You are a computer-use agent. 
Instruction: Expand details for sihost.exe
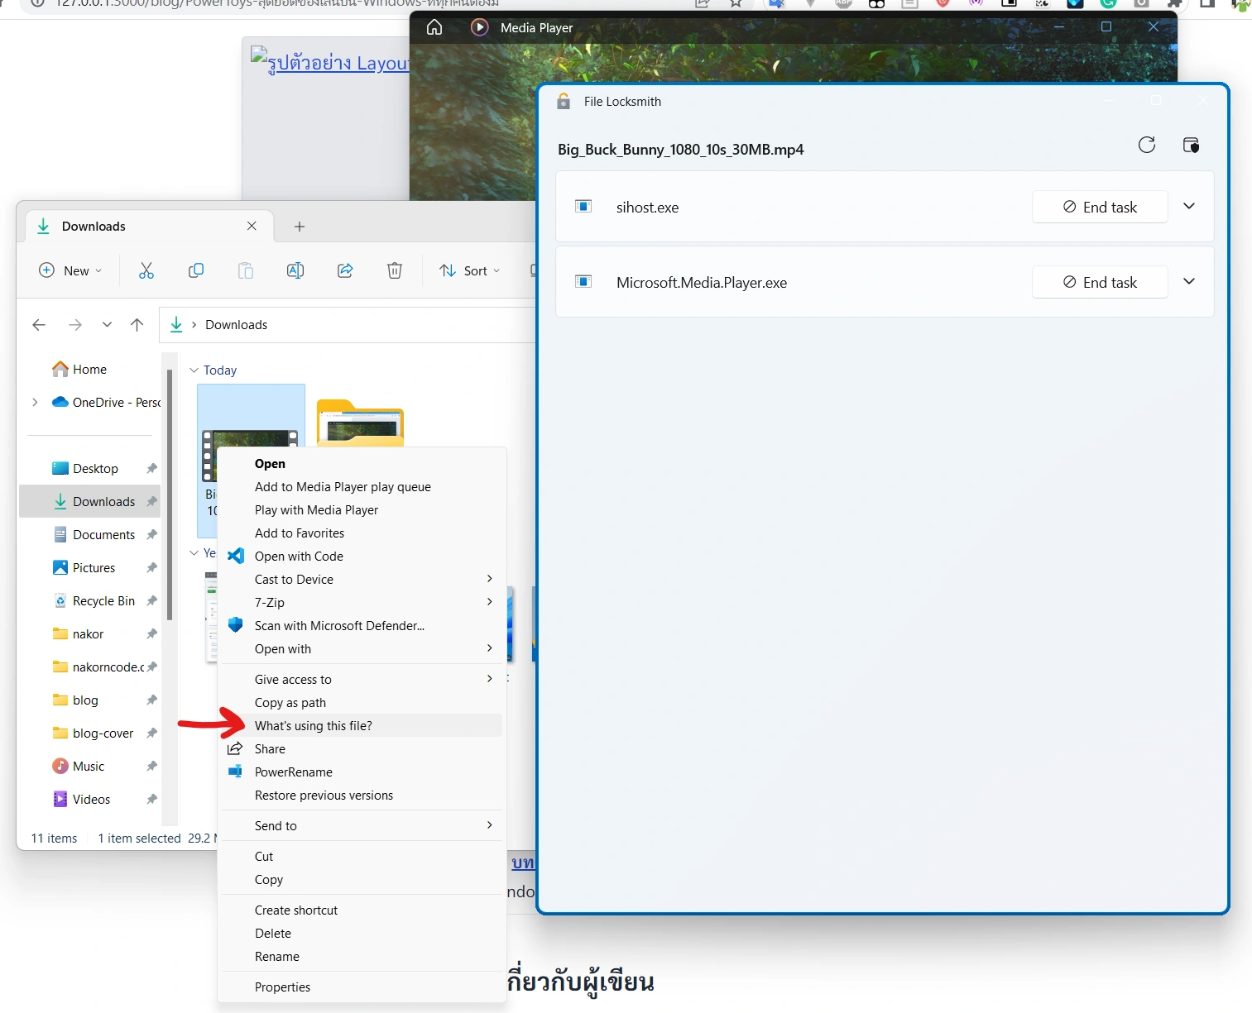pos(1189,206)
